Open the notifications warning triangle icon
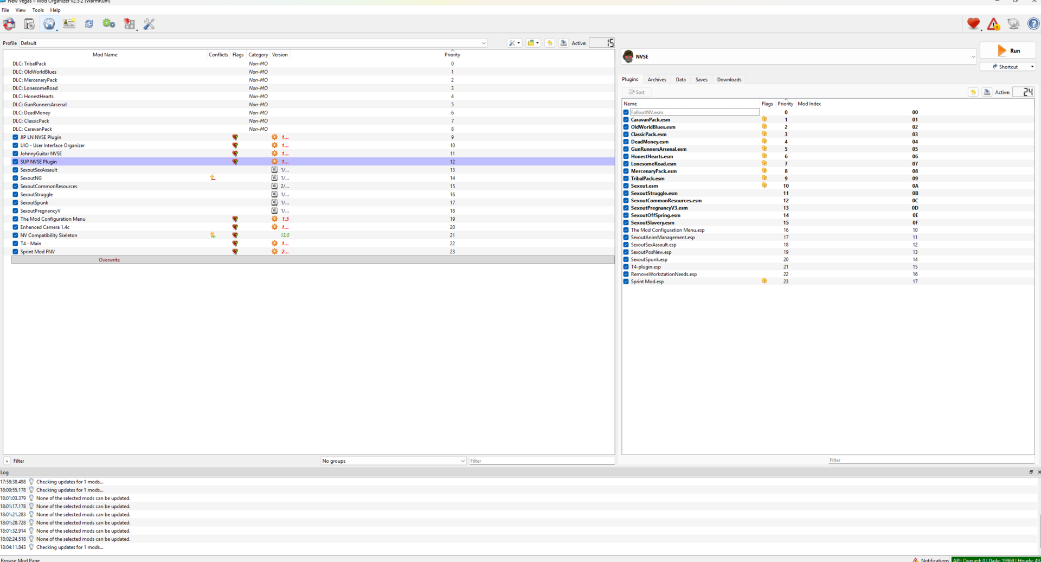The width and height of the screenshot is (1041, 562). pyautogui.click(x=993, y=24)
